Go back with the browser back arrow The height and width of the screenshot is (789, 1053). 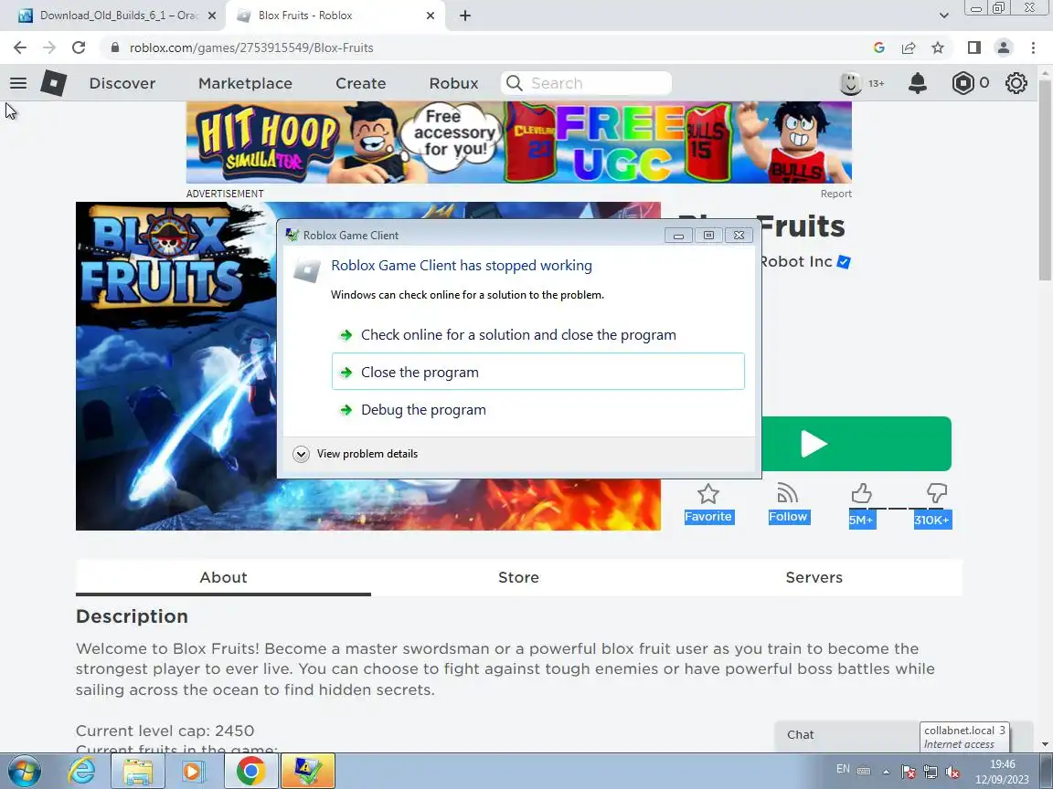coord(20,47)
